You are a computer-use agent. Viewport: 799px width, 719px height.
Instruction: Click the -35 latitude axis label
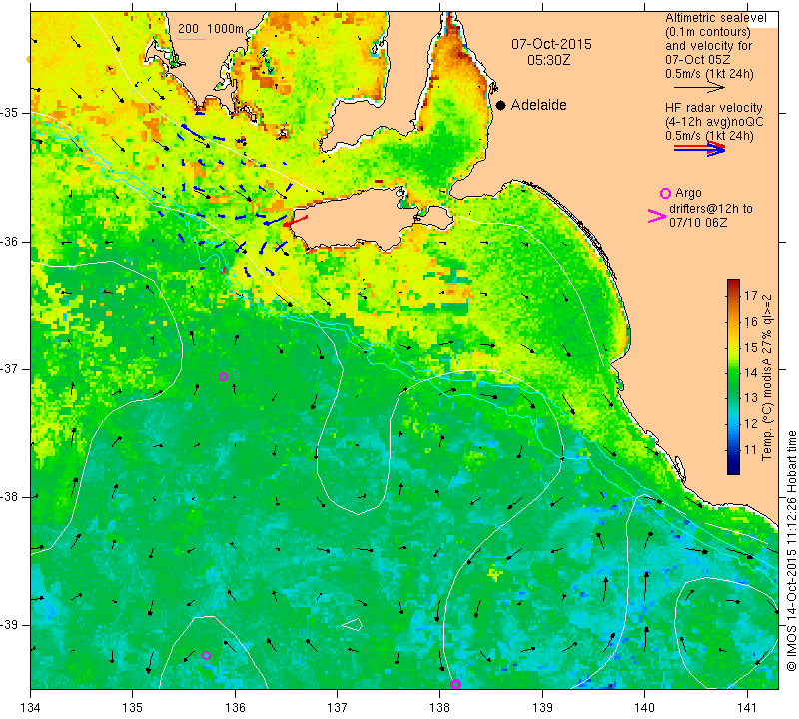10,113
